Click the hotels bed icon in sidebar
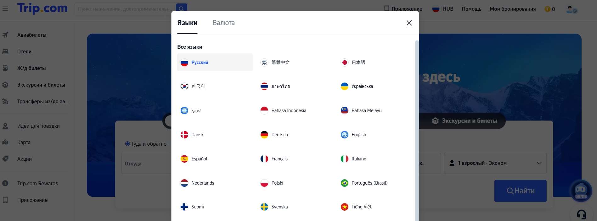The height and width of the screenshot is (221, 597). 5,51
